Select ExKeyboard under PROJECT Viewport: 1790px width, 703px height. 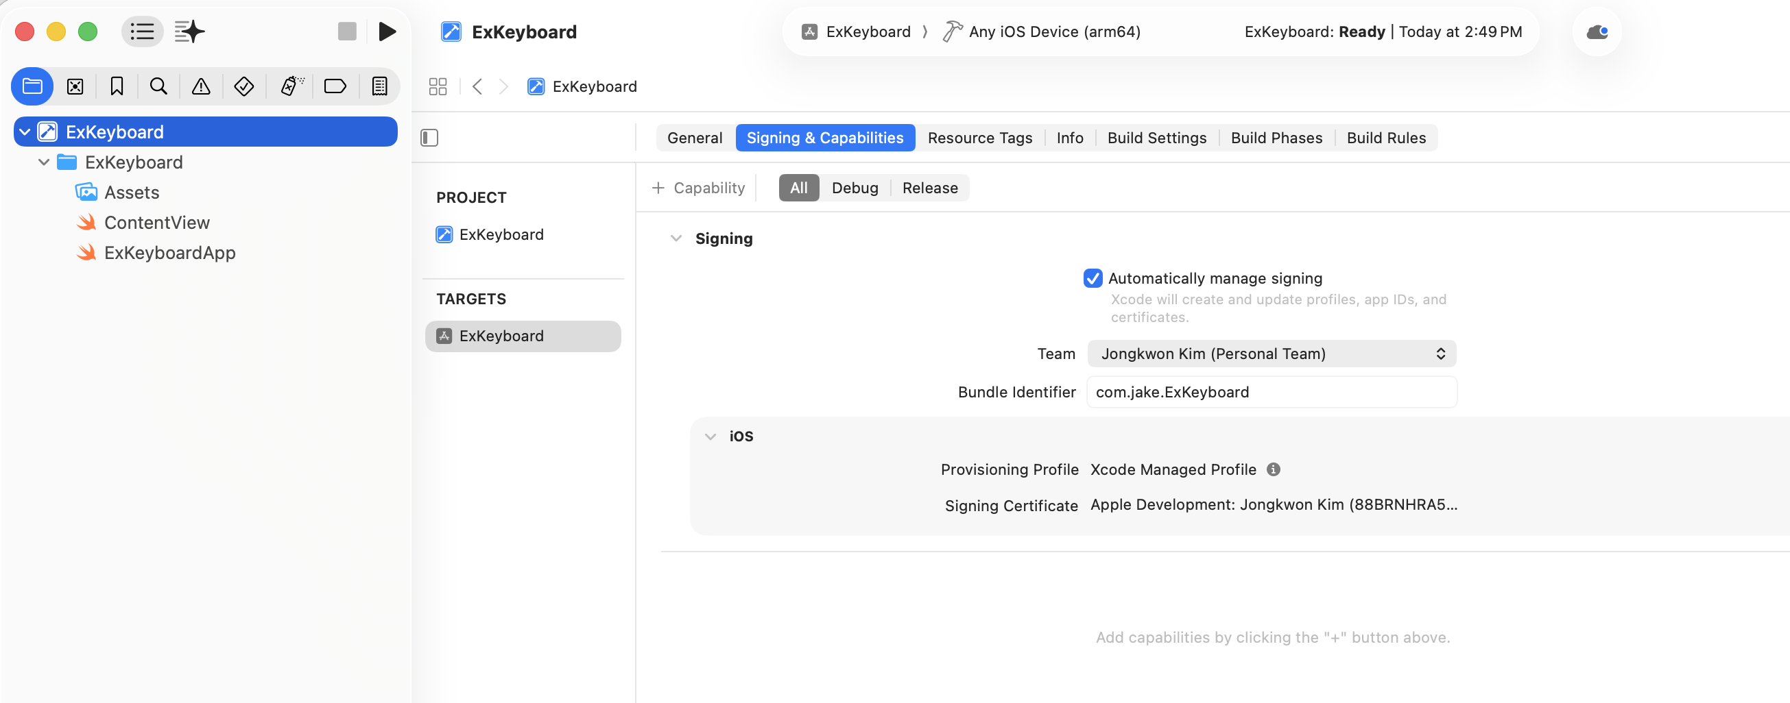coord(501,234)
